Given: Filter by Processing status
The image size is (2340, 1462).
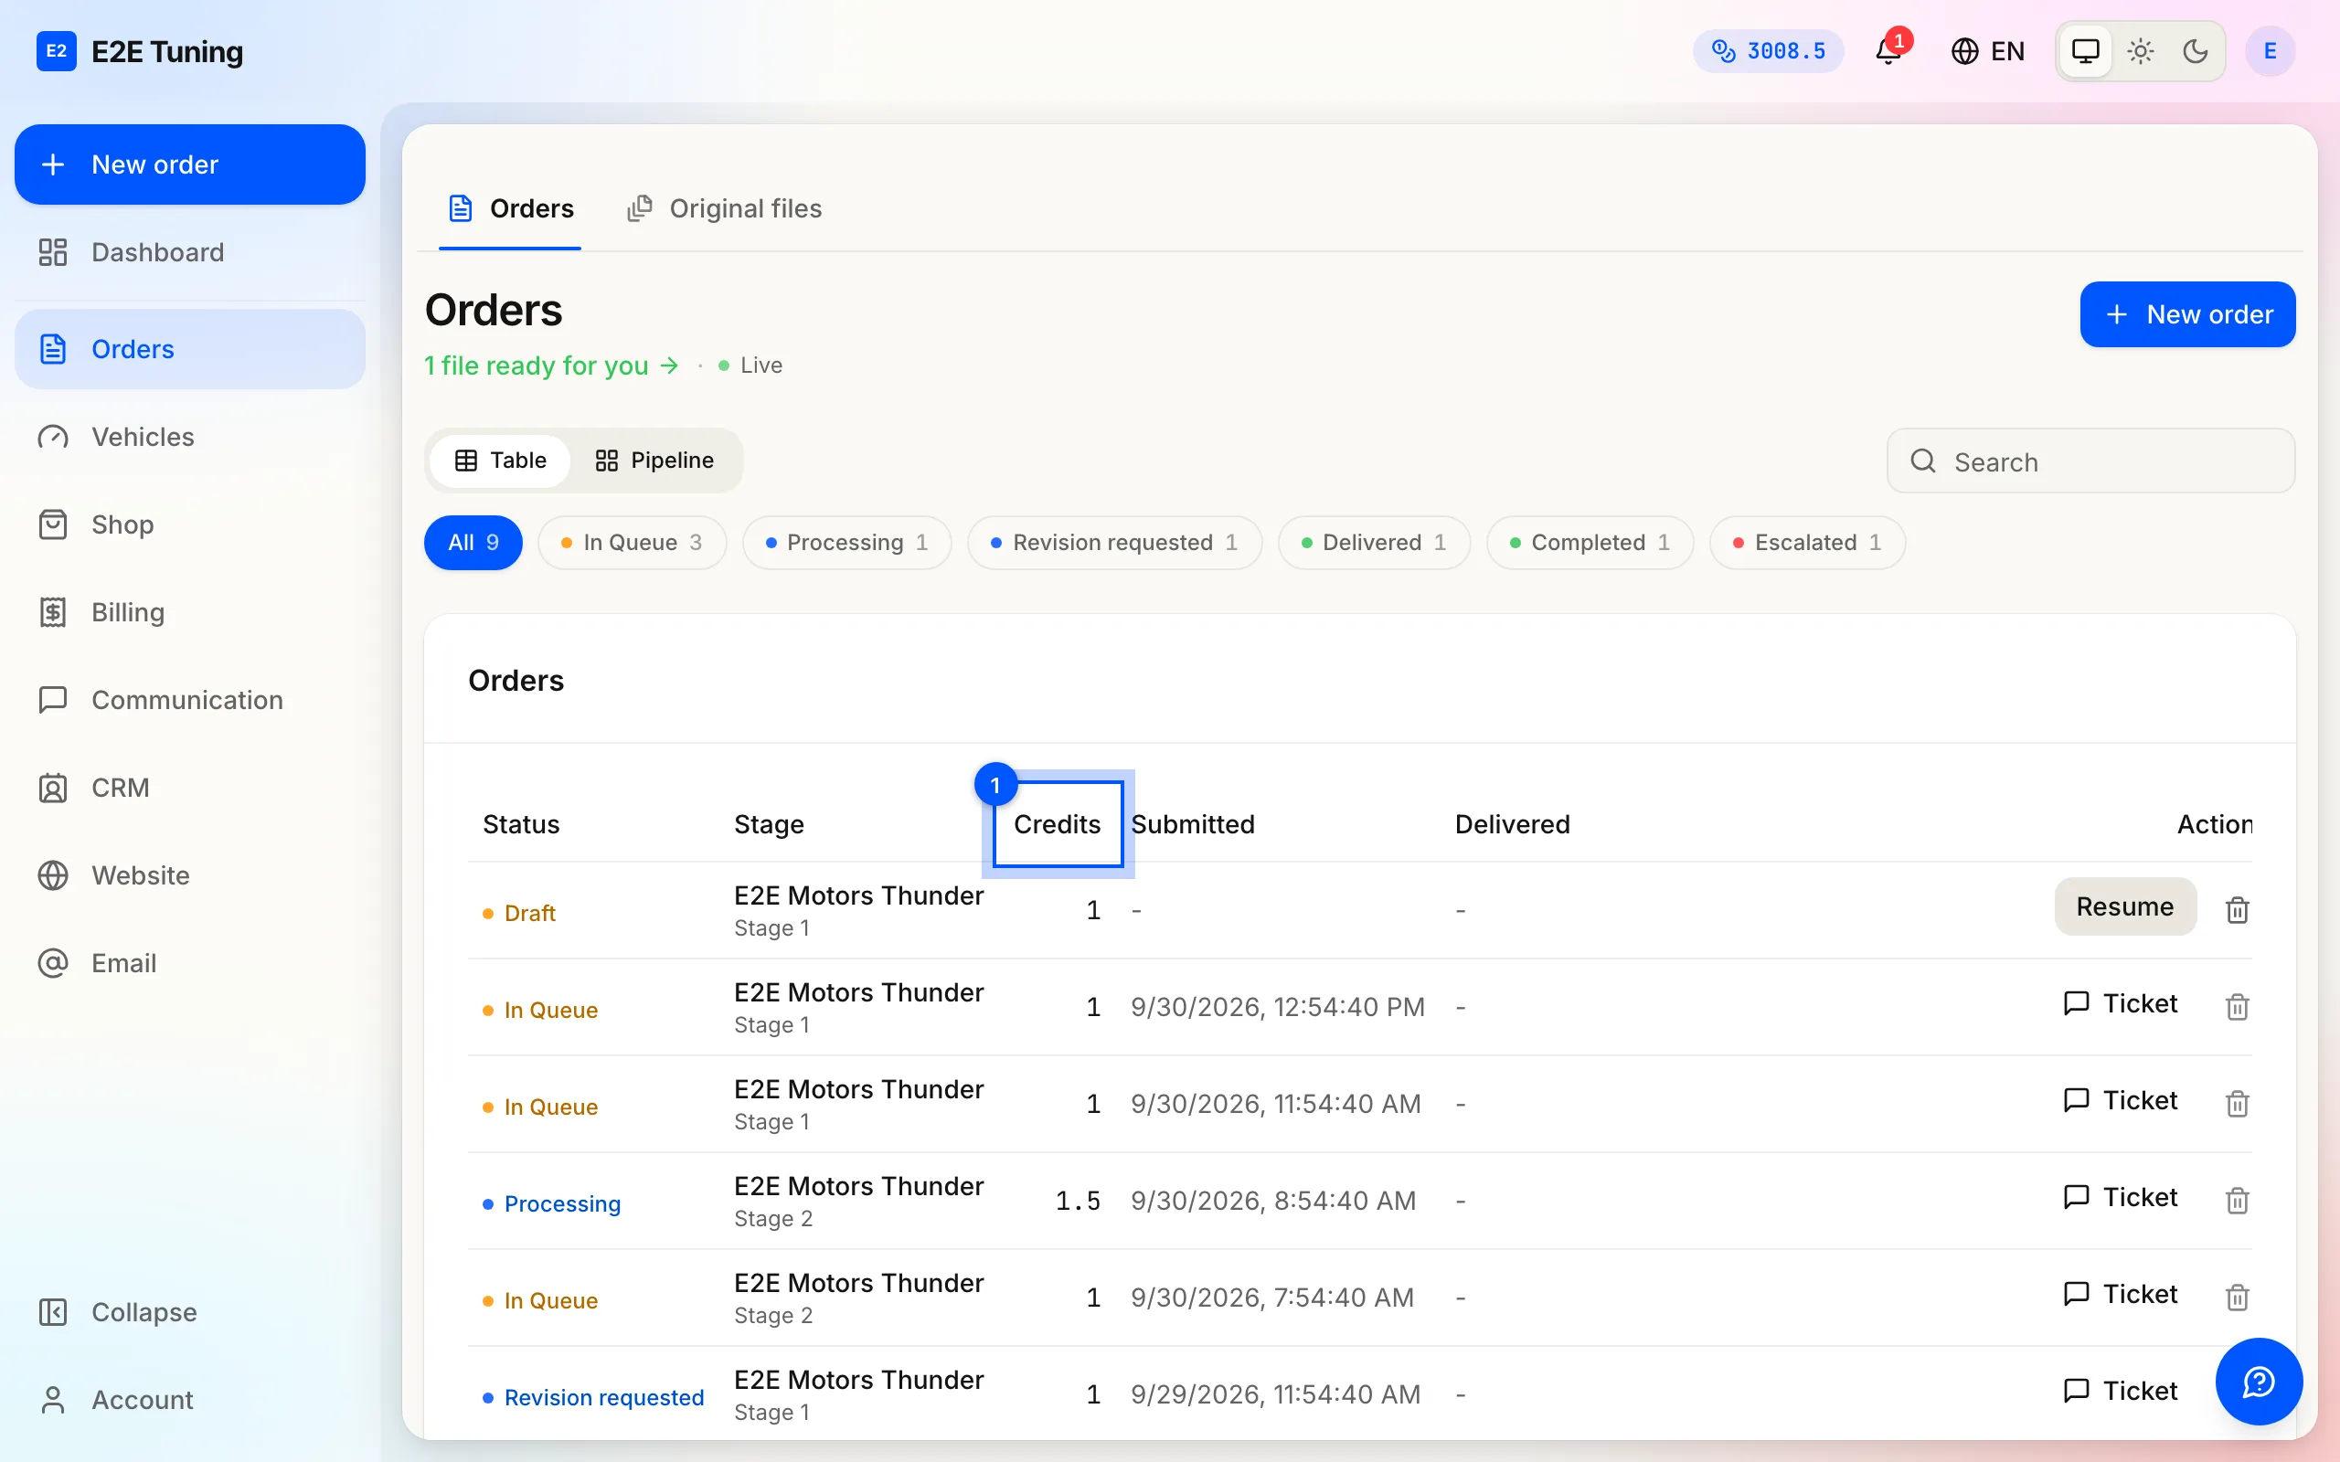Looking at the screenshot, I should [x=846, y=543].
